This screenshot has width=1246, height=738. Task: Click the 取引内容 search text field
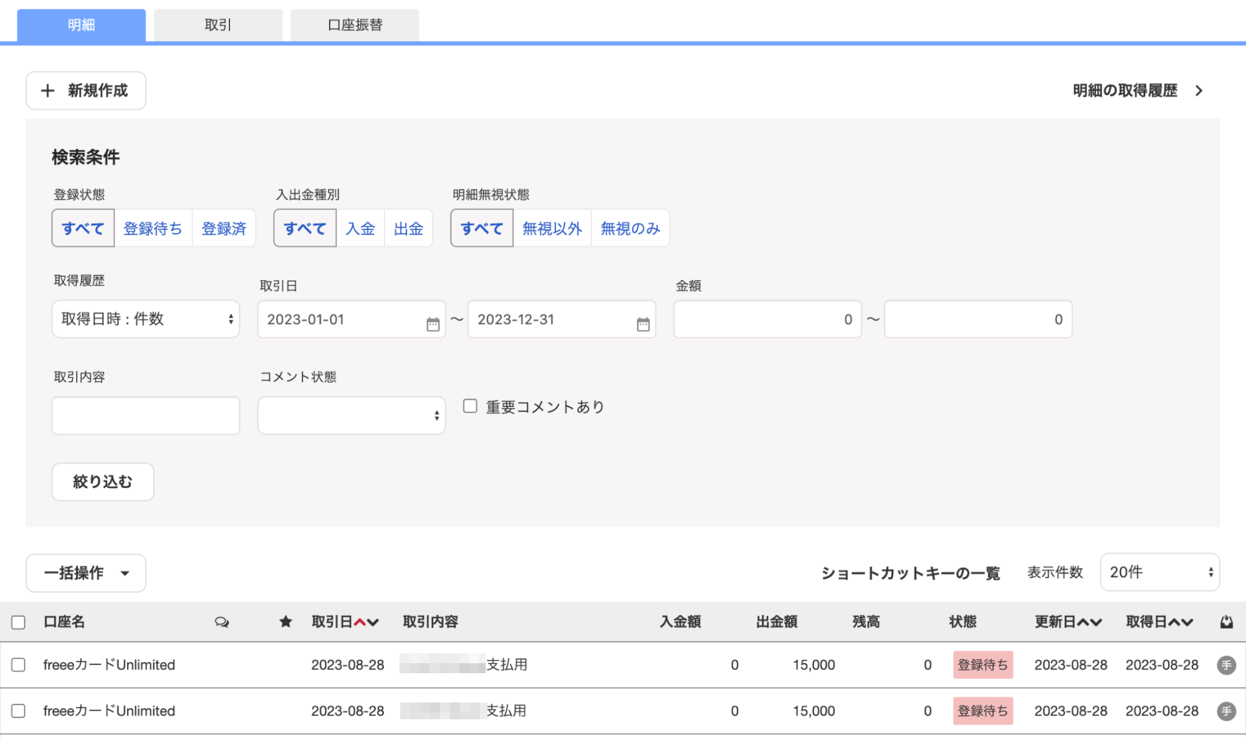tap(146, 415)
